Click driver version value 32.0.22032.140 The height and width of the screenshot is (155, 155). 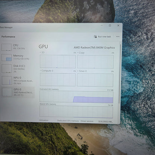[x=105, y=121]
